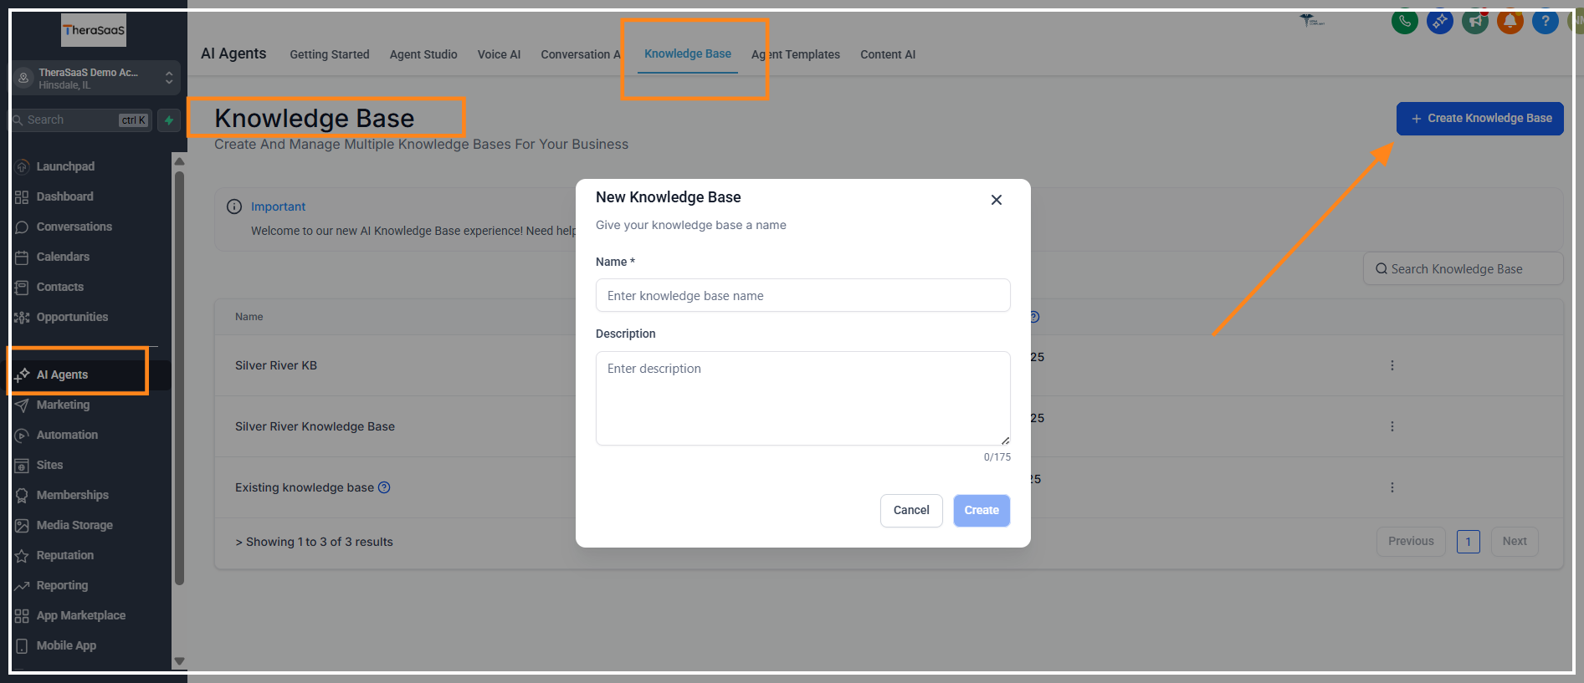This screenshot has width=1584, height=683.
Task: Click the sidebar scrollbar down arrow
Action: [179, 661]
